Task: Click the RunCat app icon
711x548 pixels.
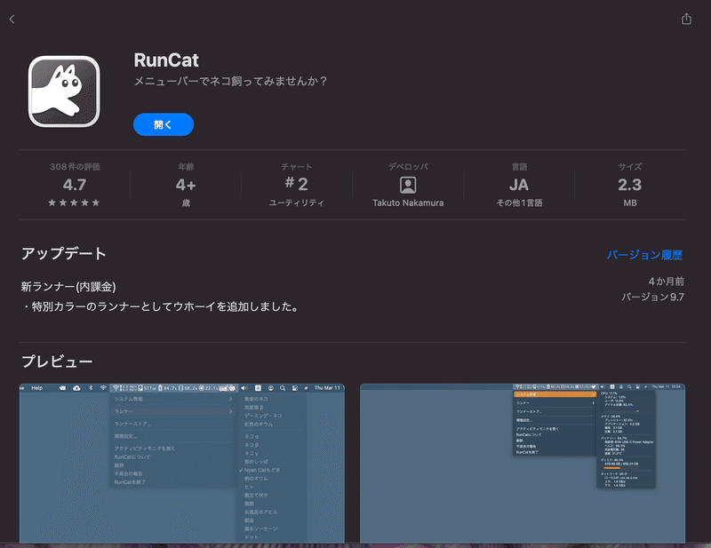Action: [x=64, y=91]
